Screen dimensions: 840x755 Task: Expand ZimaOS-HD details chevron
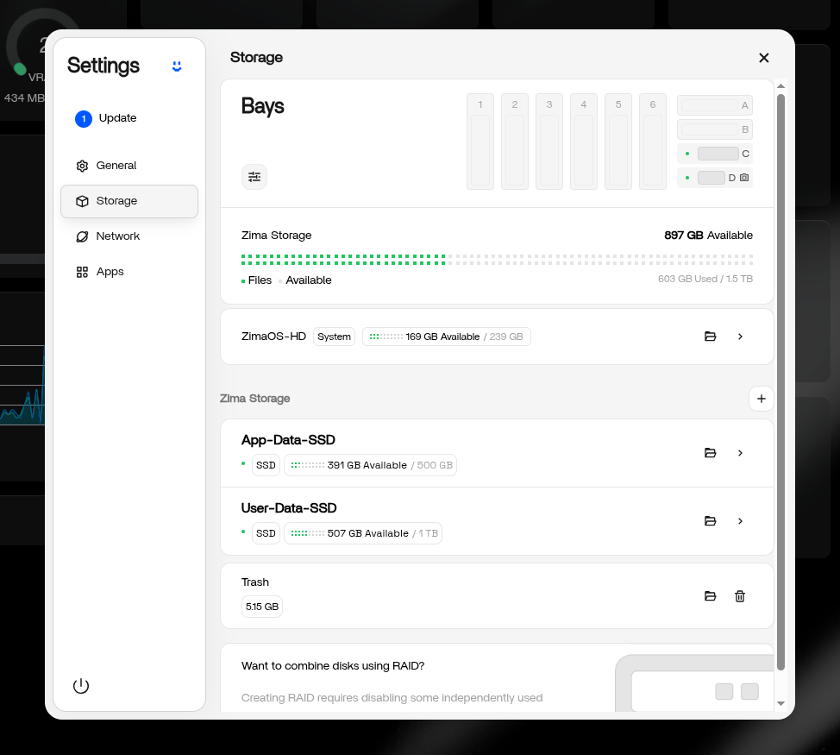pos(740,337)
